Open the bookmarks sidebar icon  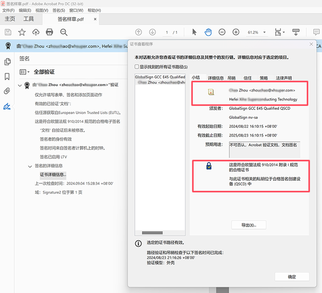[x=7, y=77]
